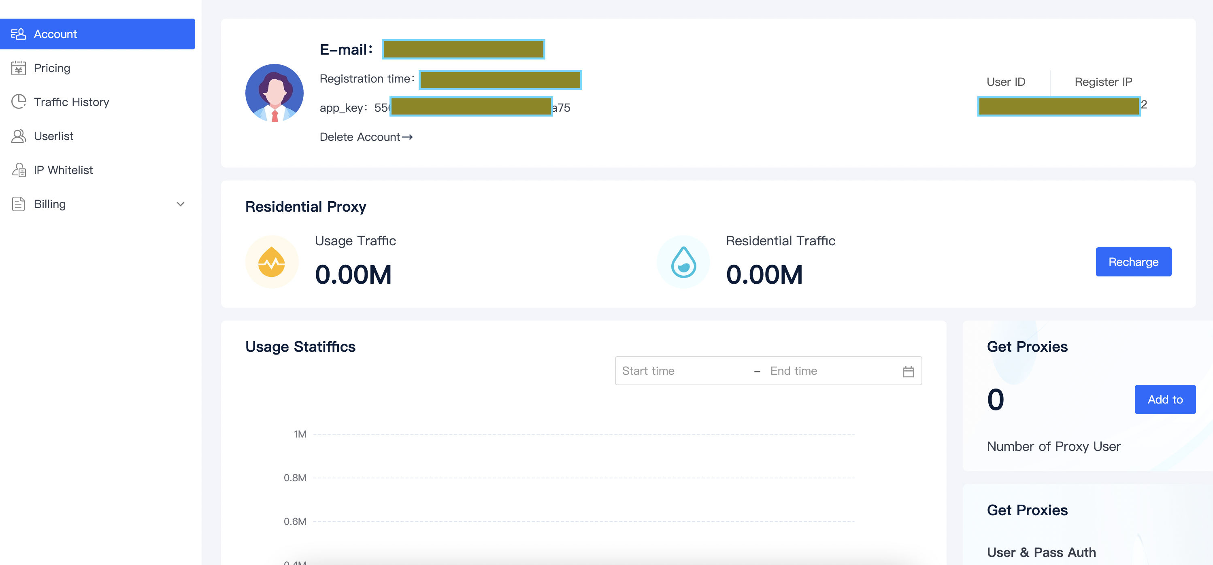Go to the Userlist section

(53, 136)
